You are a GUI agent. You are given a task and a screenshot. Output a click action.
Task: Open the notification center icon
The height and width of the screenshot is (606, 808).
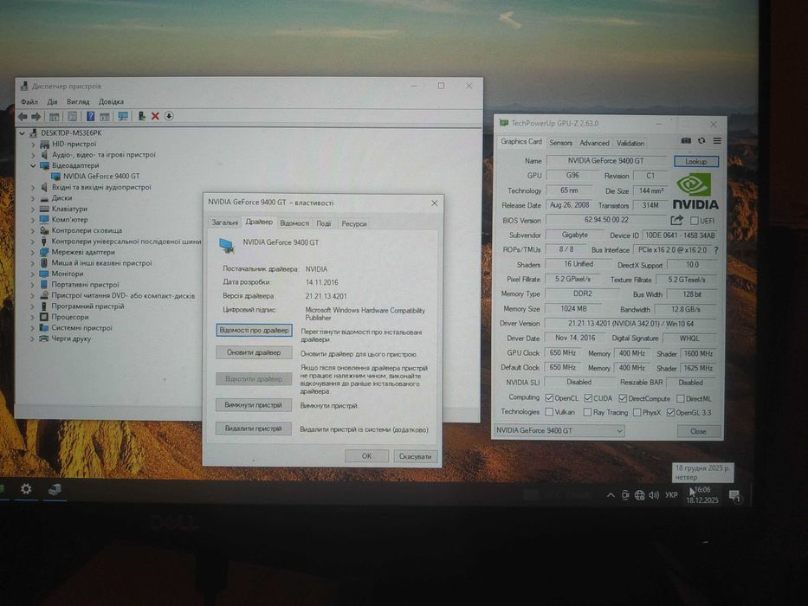pos(735,496)
